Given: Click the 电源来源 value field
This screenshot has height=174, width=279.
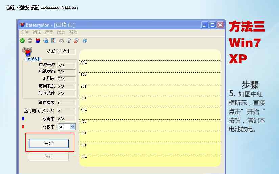Looking at the screenshot, I should 67,65.
